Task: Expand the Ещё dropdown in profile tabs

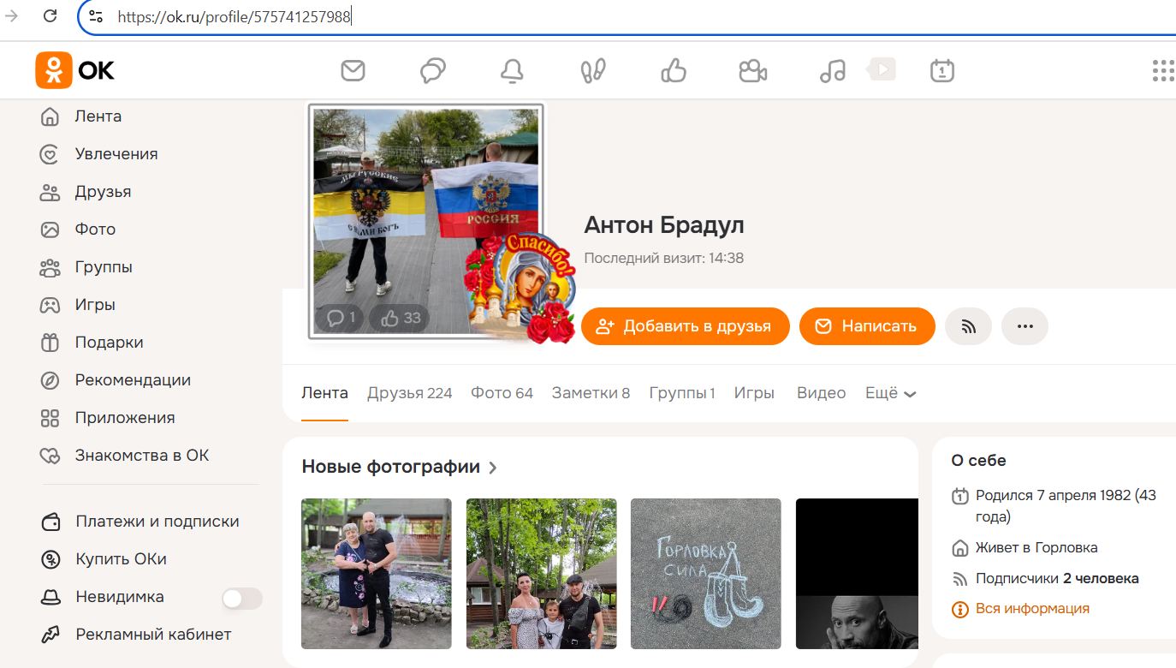Action: pyautogui.click(x=890, y=393)
